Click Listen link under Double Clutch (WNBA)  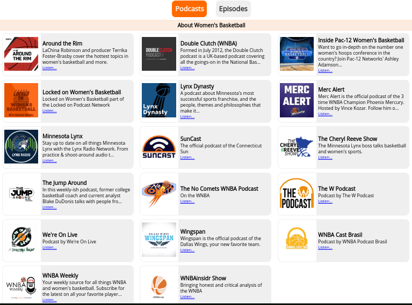pos(187,68)
